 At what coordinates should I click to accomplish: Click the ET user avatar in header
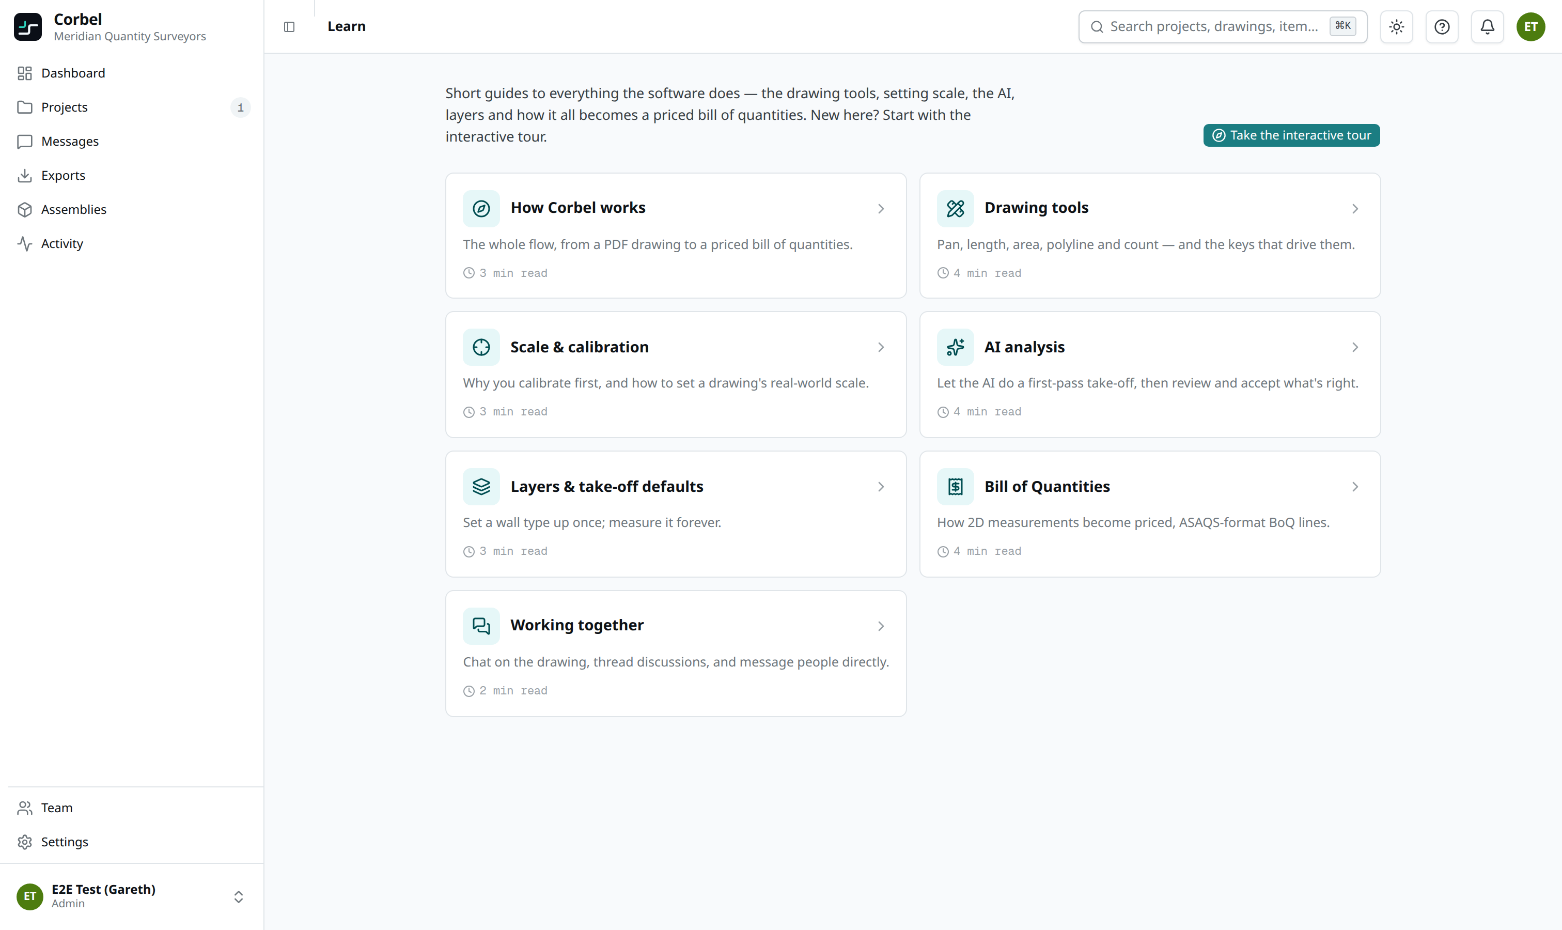(x=1530, y=27)
